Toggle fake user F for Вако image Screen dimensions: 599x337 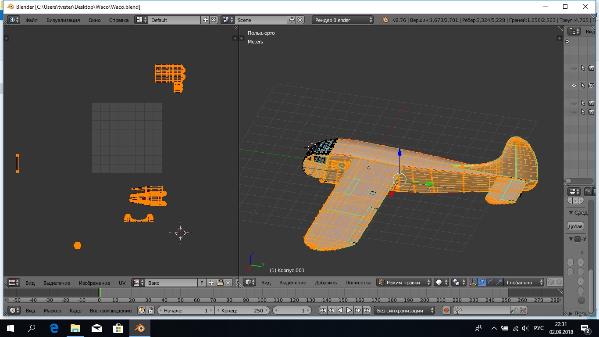point(202,283)
